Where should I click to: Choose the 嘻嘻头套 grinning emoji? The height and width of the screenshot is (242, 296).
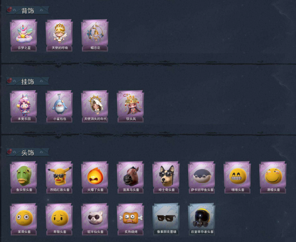pyautogui.click(x=238, y=177)
